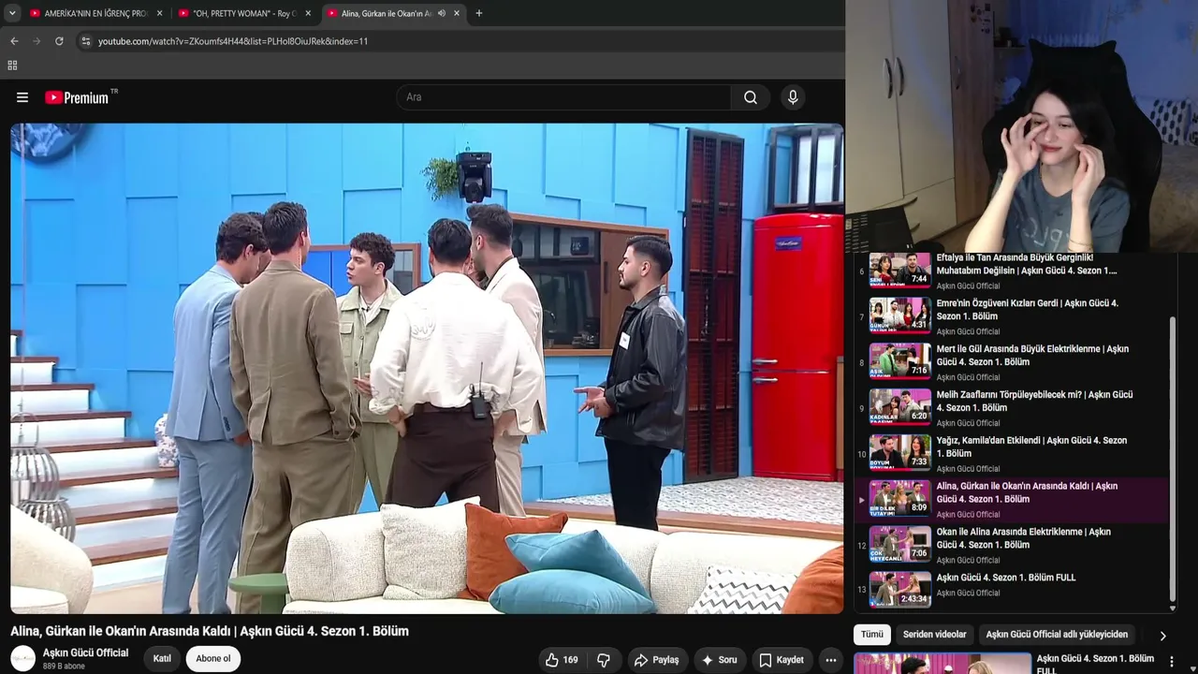Image resolution: width=1198 pixels, height=674 pixels.
Task: Open the Aşkın Gücü Official channel name below the title
Action: tap(85, 652)
